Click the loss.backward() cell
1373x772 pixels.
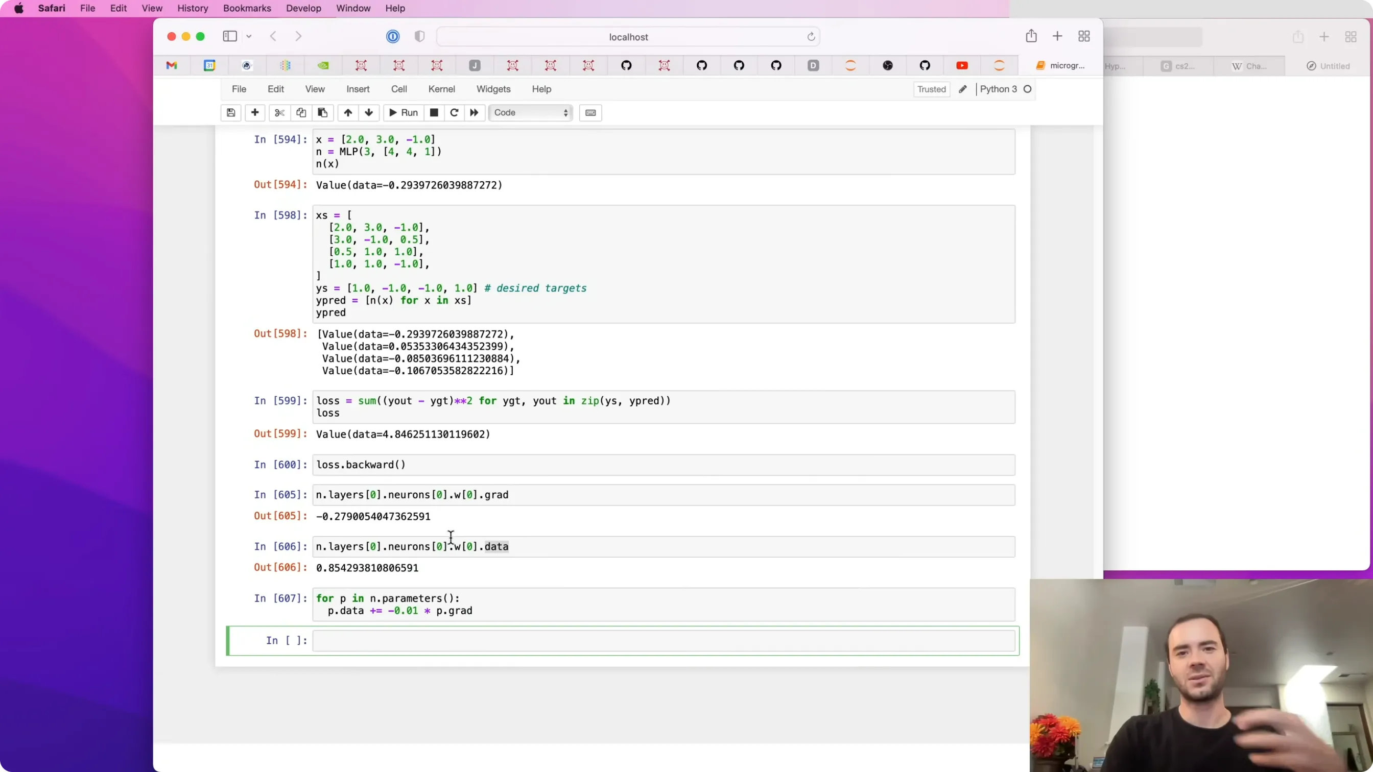click(x=664, y=465)
